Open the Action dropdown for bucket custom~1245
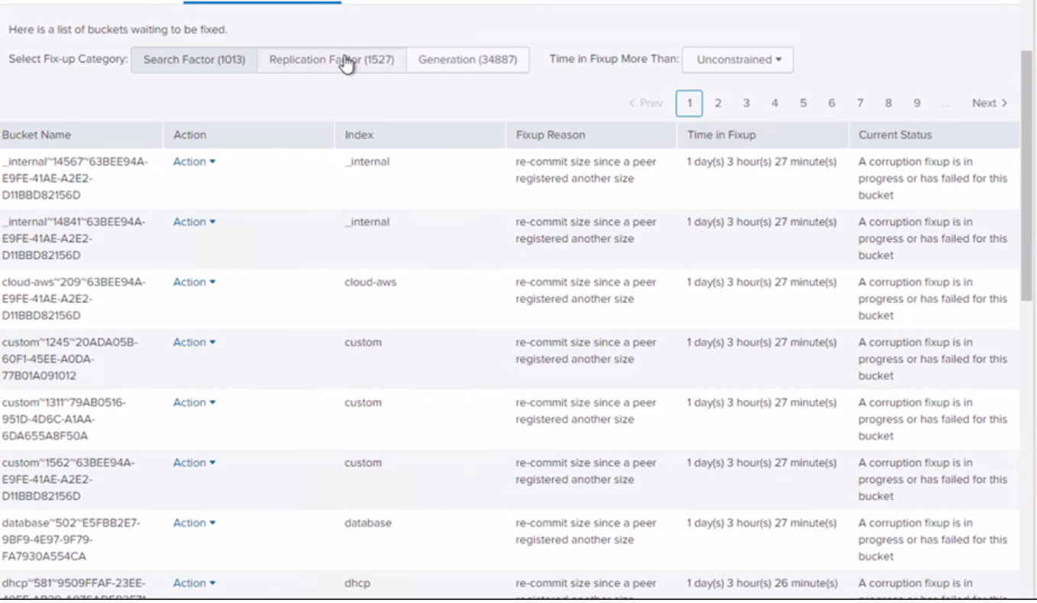This screenshot has height=603, width=1037. click(193, 342)
